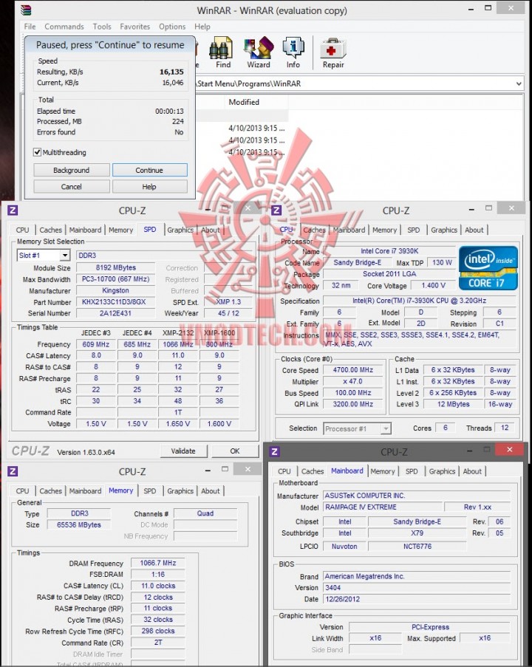This screenshot has width=532, height=667.
Task: Open the SPD tab in processor window
Action: point(413,230)
